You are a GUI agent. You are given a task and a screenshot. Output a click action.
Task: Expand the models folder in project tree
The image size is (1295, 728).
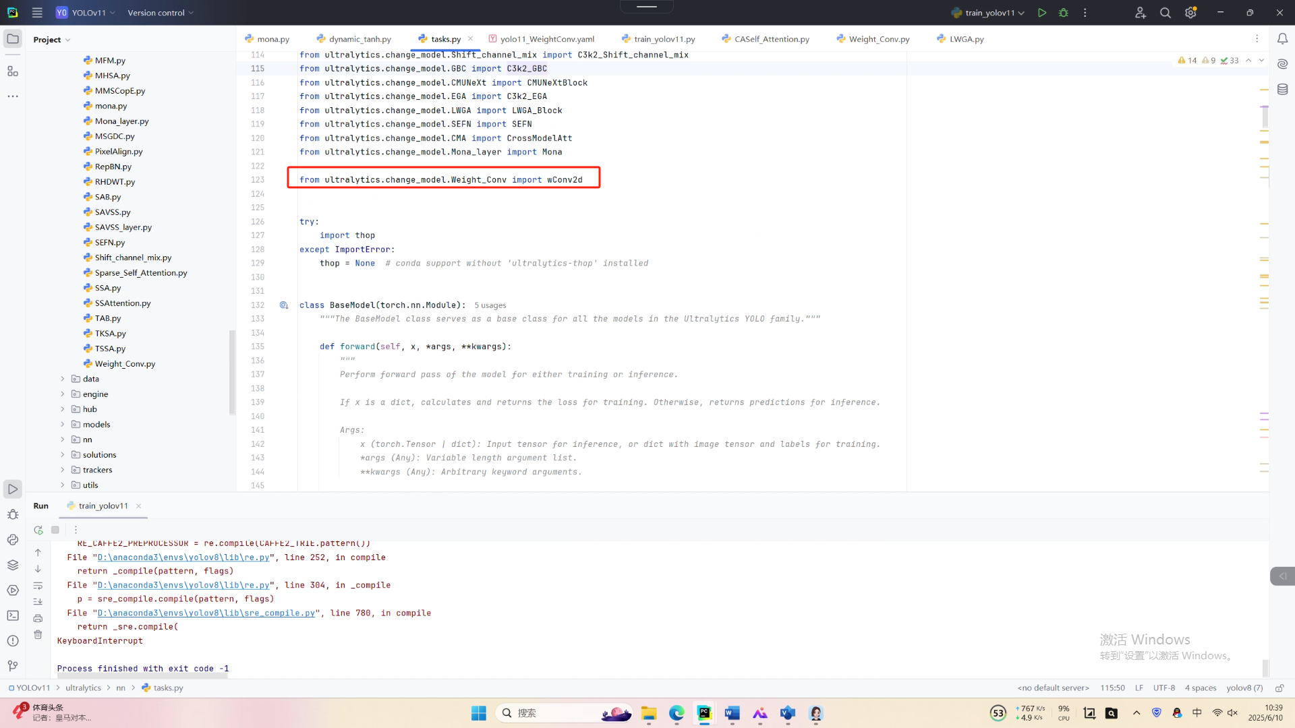[63, 425]
